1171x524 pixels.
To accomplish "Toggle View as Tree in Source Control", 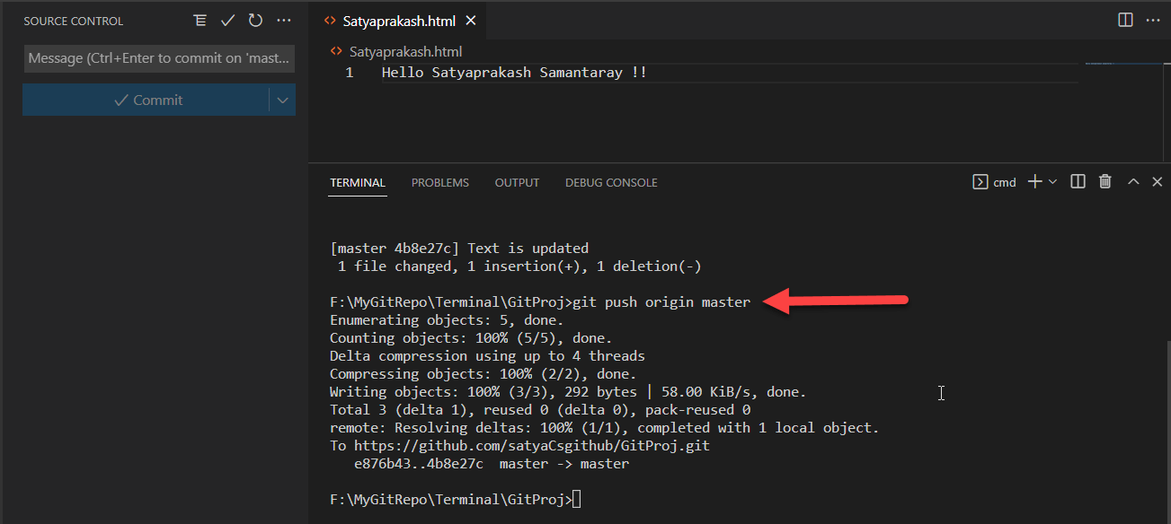I will 200,20.
